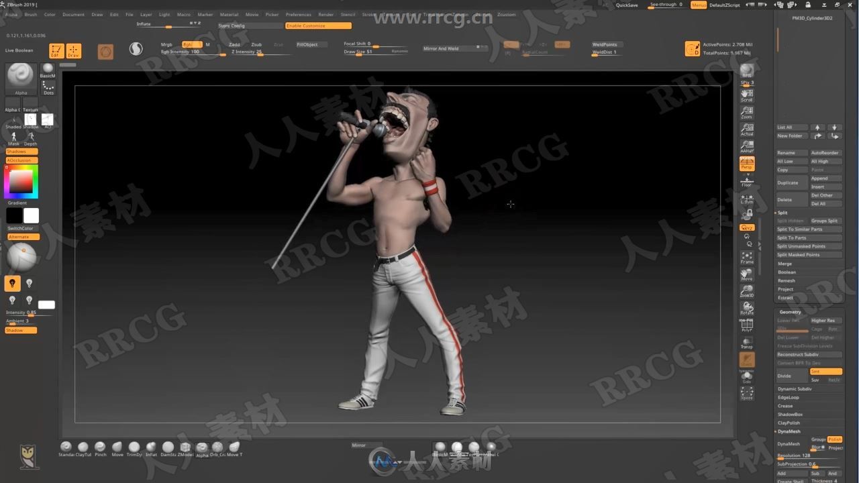Click the Split To Parts button
The height and width of the screenshot is (483, 859).
(x=809, y=237)
